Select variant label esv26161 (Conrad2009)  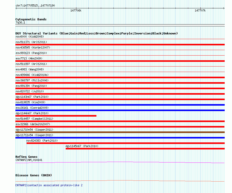click(32, 108)
